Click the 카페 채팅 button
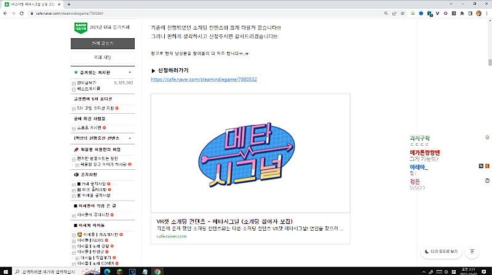Screen dimensions: 492x275 click(x=103, y=57)
